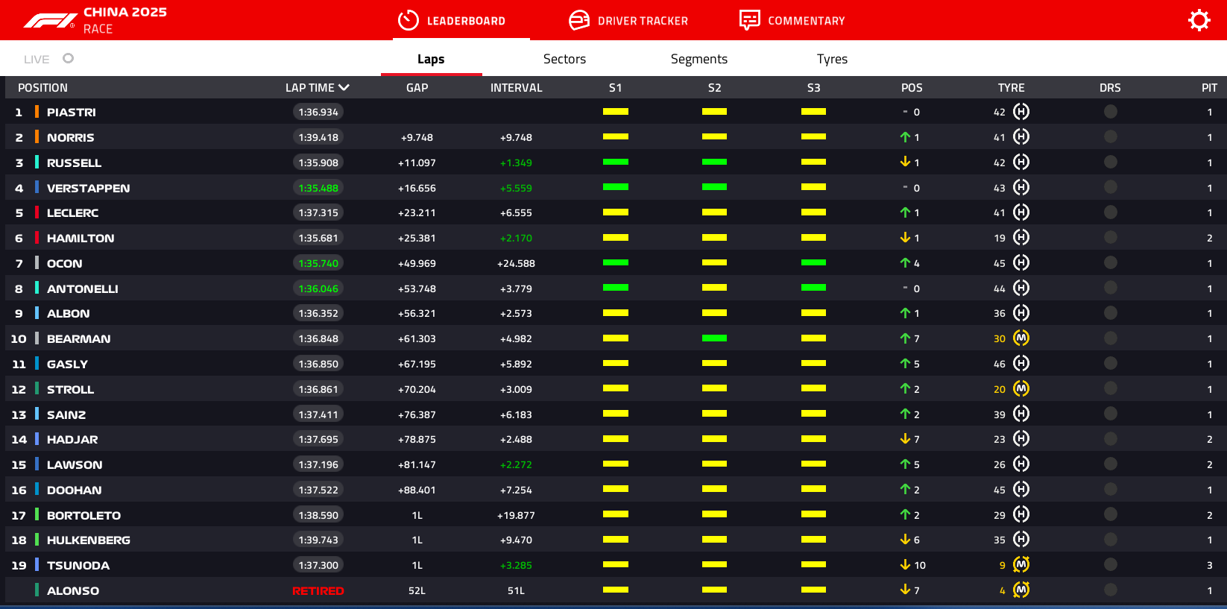Click the INTERVAL column header

pos(517,88)
